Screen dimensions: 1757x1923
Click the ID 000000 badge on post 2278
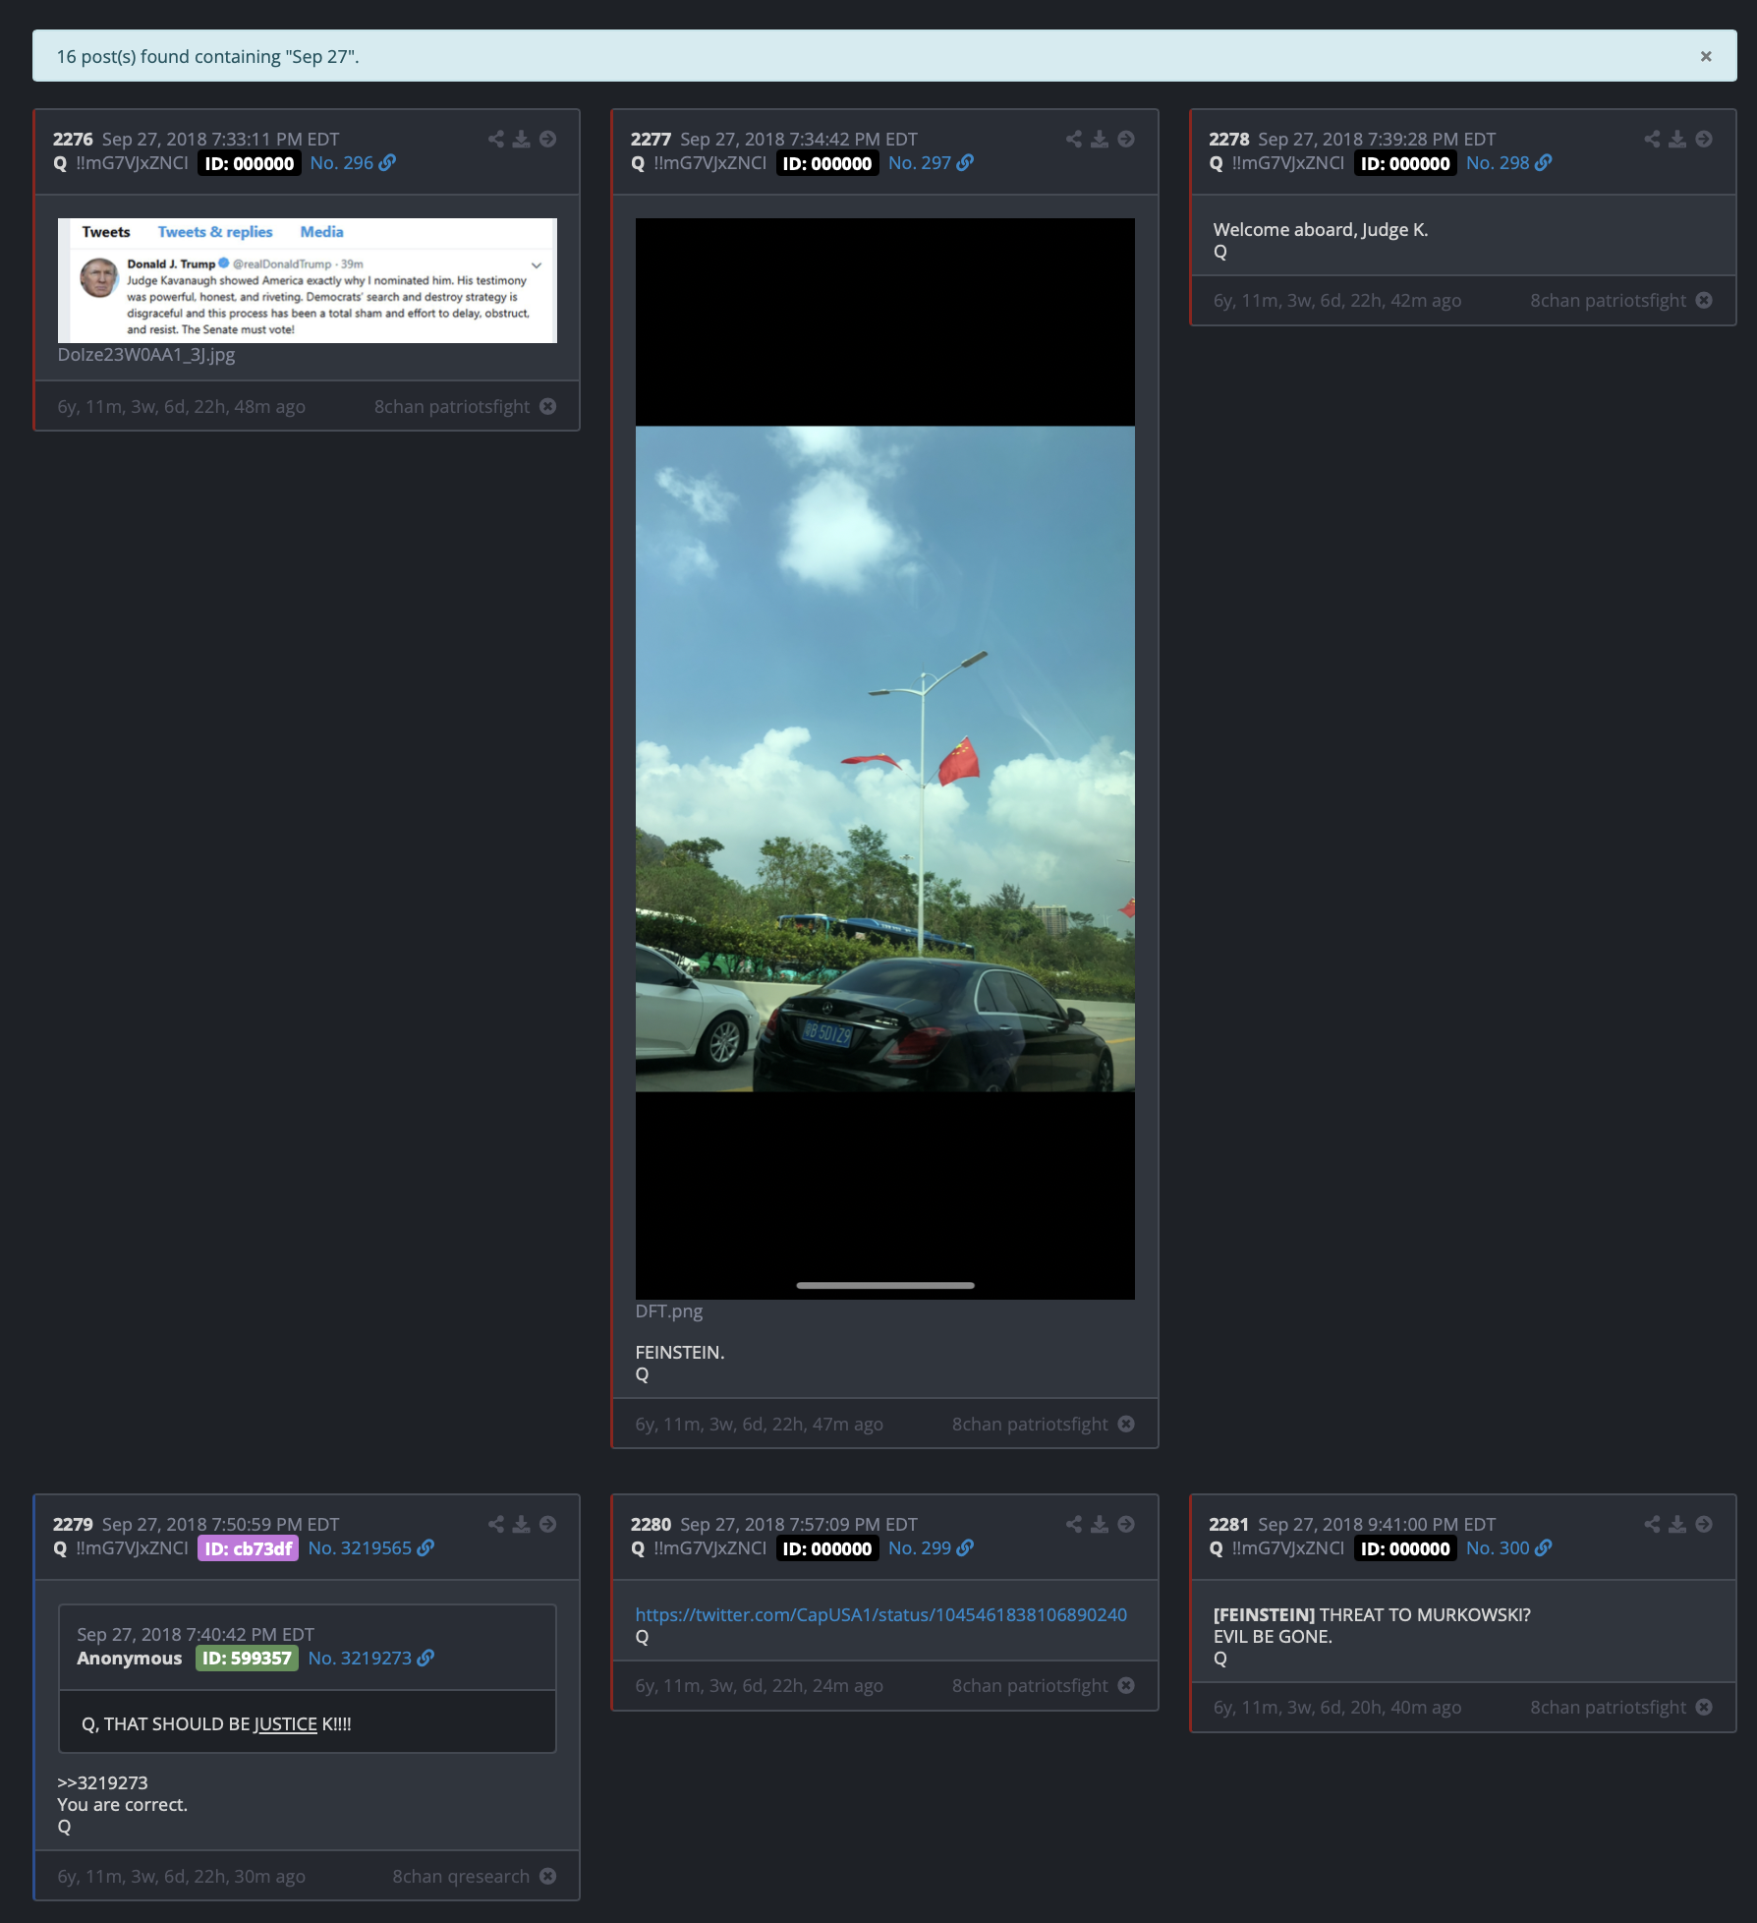(x=1404, y=163)
